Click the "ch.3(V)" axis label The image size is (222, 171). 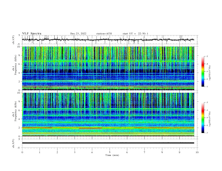tap(13, 143)
